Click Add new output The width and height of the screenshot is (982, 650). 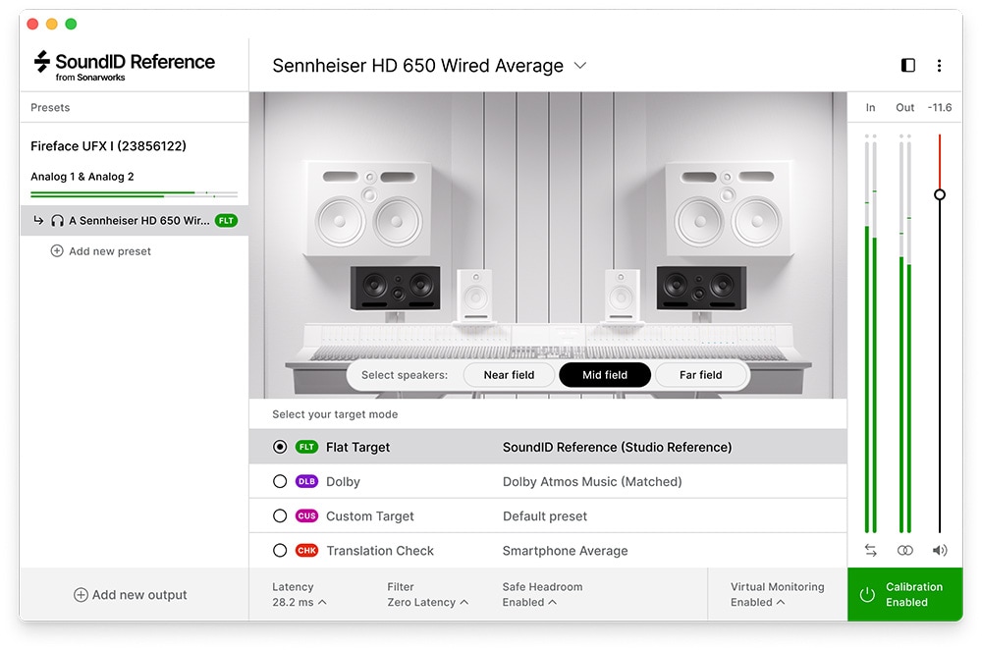pyautogui.click(x=131, y=595)
